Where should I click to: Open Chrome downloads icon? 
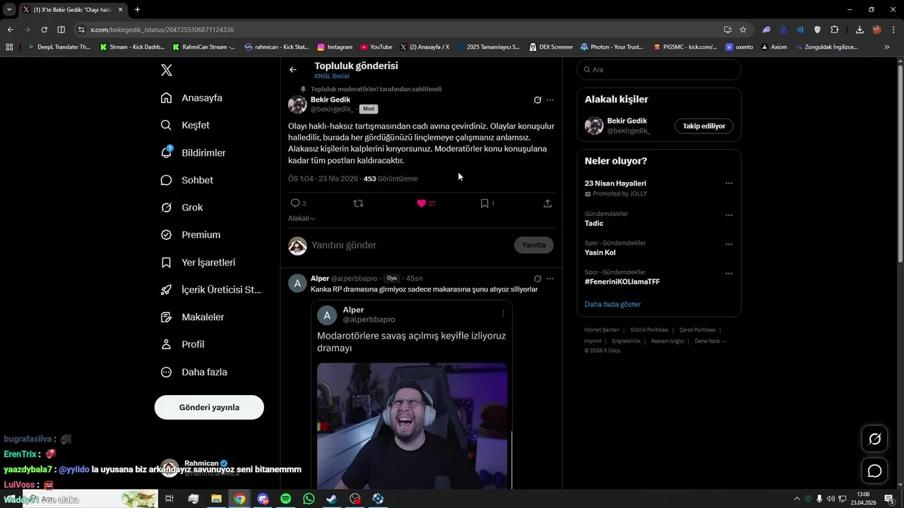(x=860, y=30)
